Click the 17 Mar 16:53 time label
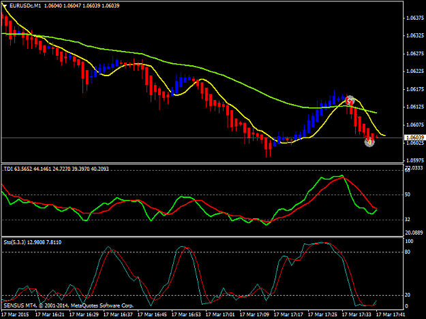 coord(186,314)
